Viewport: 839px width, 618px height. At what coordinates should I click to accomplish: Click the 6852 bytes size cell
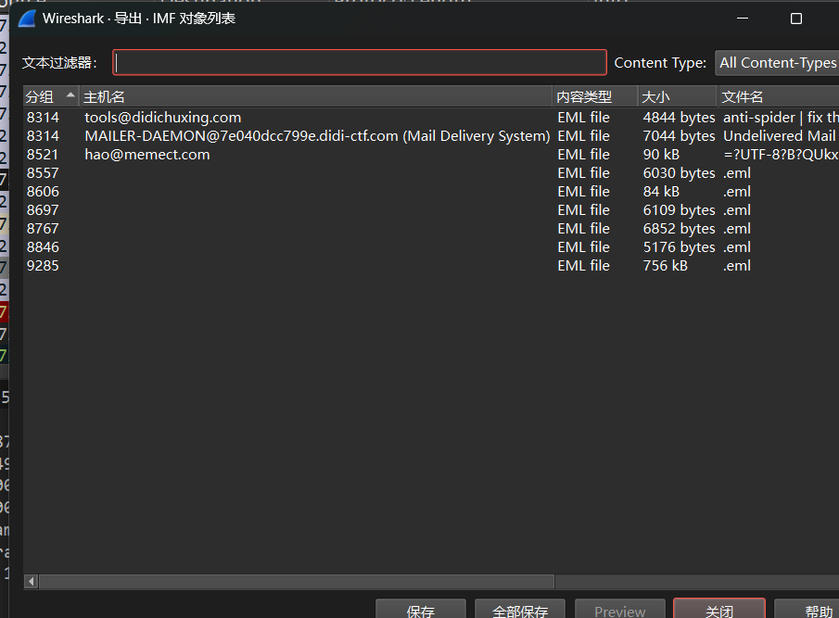(x=679, y=229)
